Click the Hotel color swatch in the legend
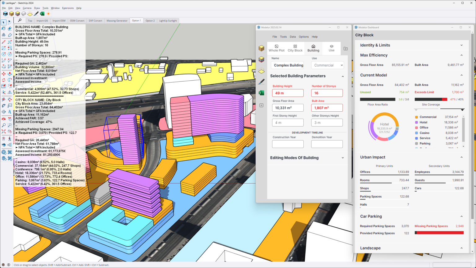This screenshot has width=476, height=268. click(416, 122)
